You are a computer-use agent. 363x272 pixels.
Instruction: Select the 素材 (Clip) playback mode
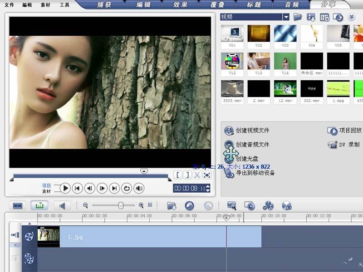(47, 191)
